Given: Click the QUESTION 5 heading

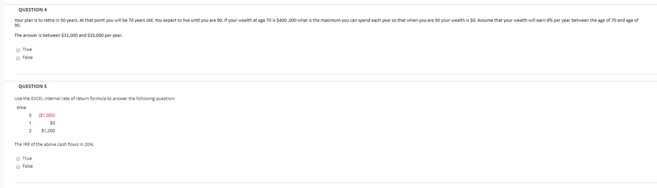Looking at the screenshot, I should coord(33,86).
